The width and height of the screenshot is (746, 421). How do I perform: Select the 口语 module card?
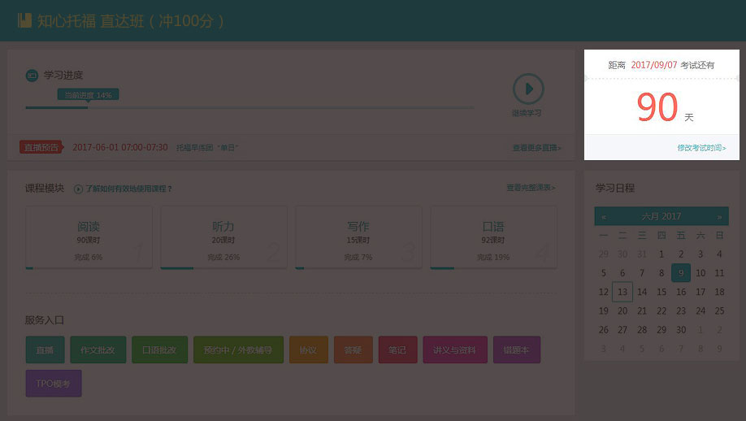point(493,237)
